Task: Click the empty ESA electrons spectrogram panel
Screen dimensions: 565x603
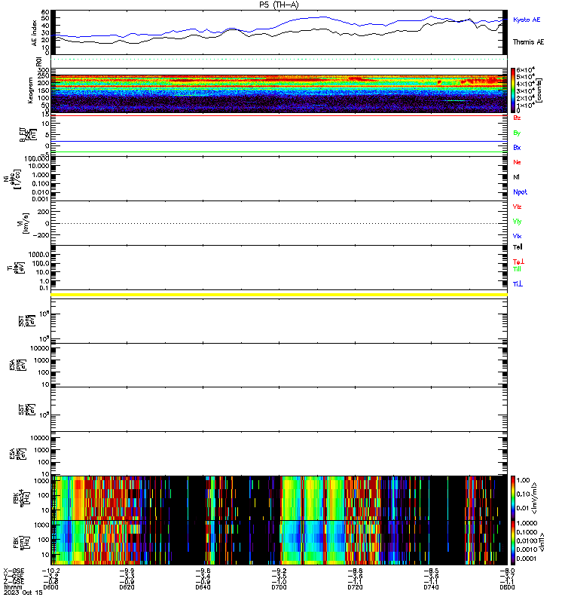Action: 279,454
